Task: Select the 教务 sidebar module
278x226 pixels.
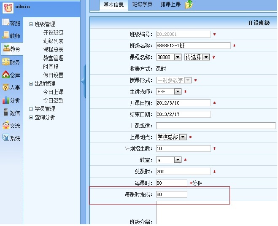Action: 12,48
